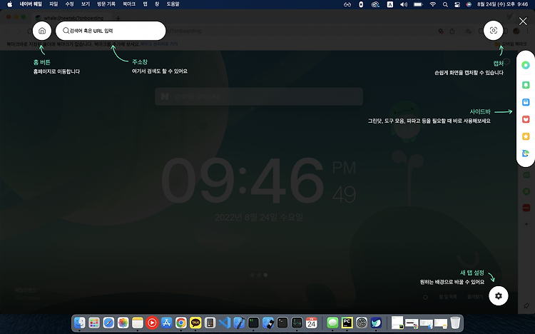Viewport: 535px width, 334px height.
Task: Open the 탭 menu
Action: (145, 4)
